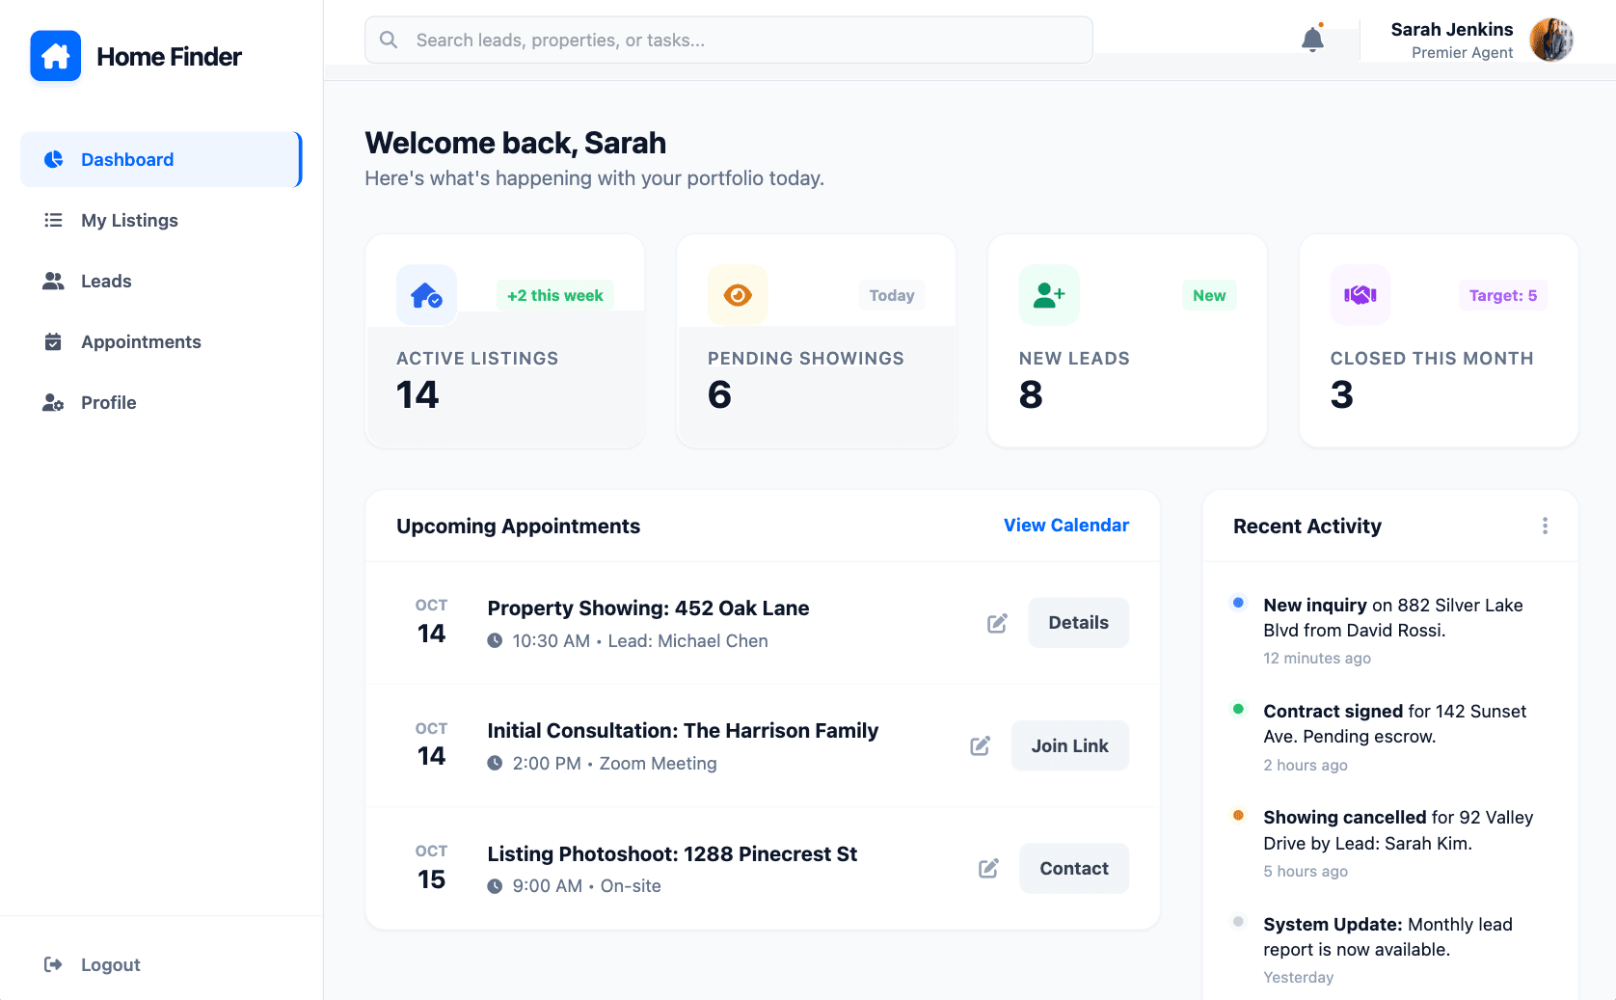Edit the 452 Oak Lane showing with pencil icon

997,622
